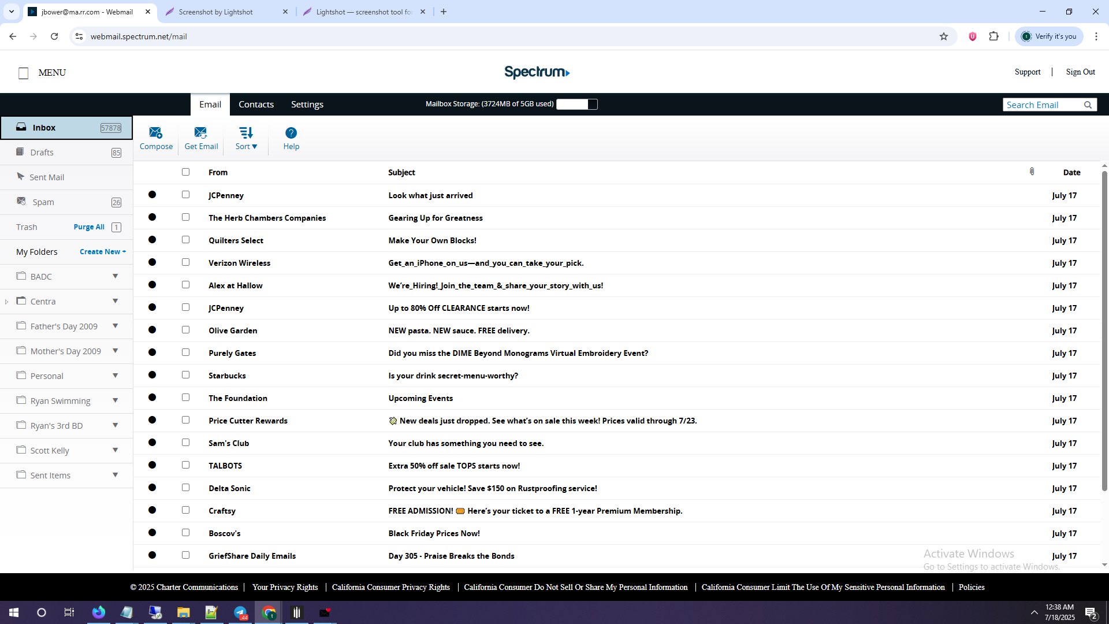Click the Spam folder icon
This screenshot has width=1109, height=624.
pyautogui.click(x=21, y=201)
